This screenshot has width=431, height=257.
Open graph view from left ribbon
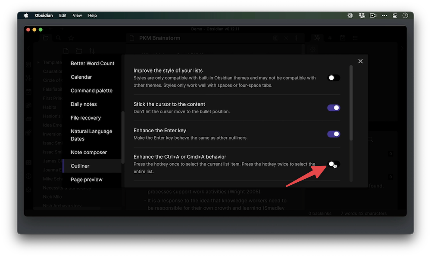click(x=28, y=78)
